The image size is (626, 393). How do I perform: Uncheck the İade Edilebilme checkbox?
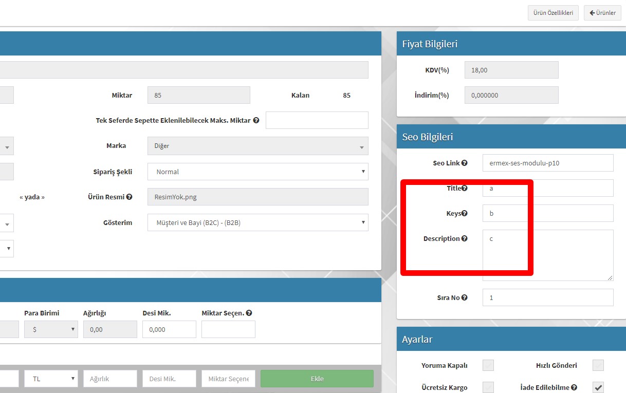coord(598,387)
